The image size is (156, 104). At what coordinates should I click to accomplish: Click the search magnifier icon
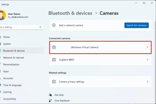[x=40, y=27]
